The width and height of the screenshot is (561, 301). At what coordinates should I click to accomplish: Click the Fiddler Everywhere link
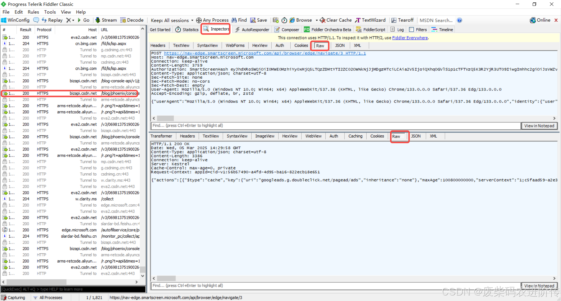[410, 38]
